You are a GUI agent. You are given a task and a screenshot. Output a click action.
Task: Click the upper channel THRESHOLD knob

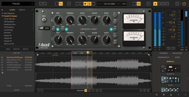point(70,19)
